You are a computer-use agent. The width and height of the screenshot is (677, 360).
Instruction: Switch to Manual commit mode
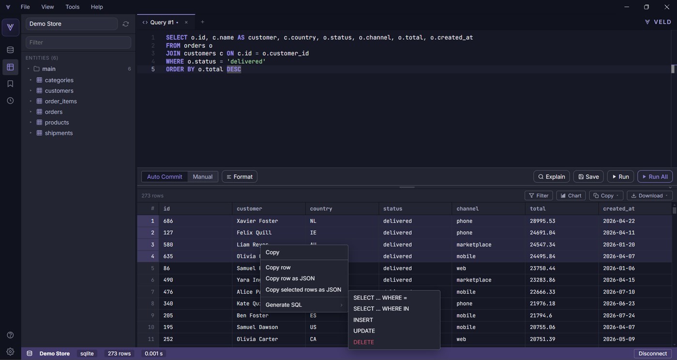click(203, 177)
